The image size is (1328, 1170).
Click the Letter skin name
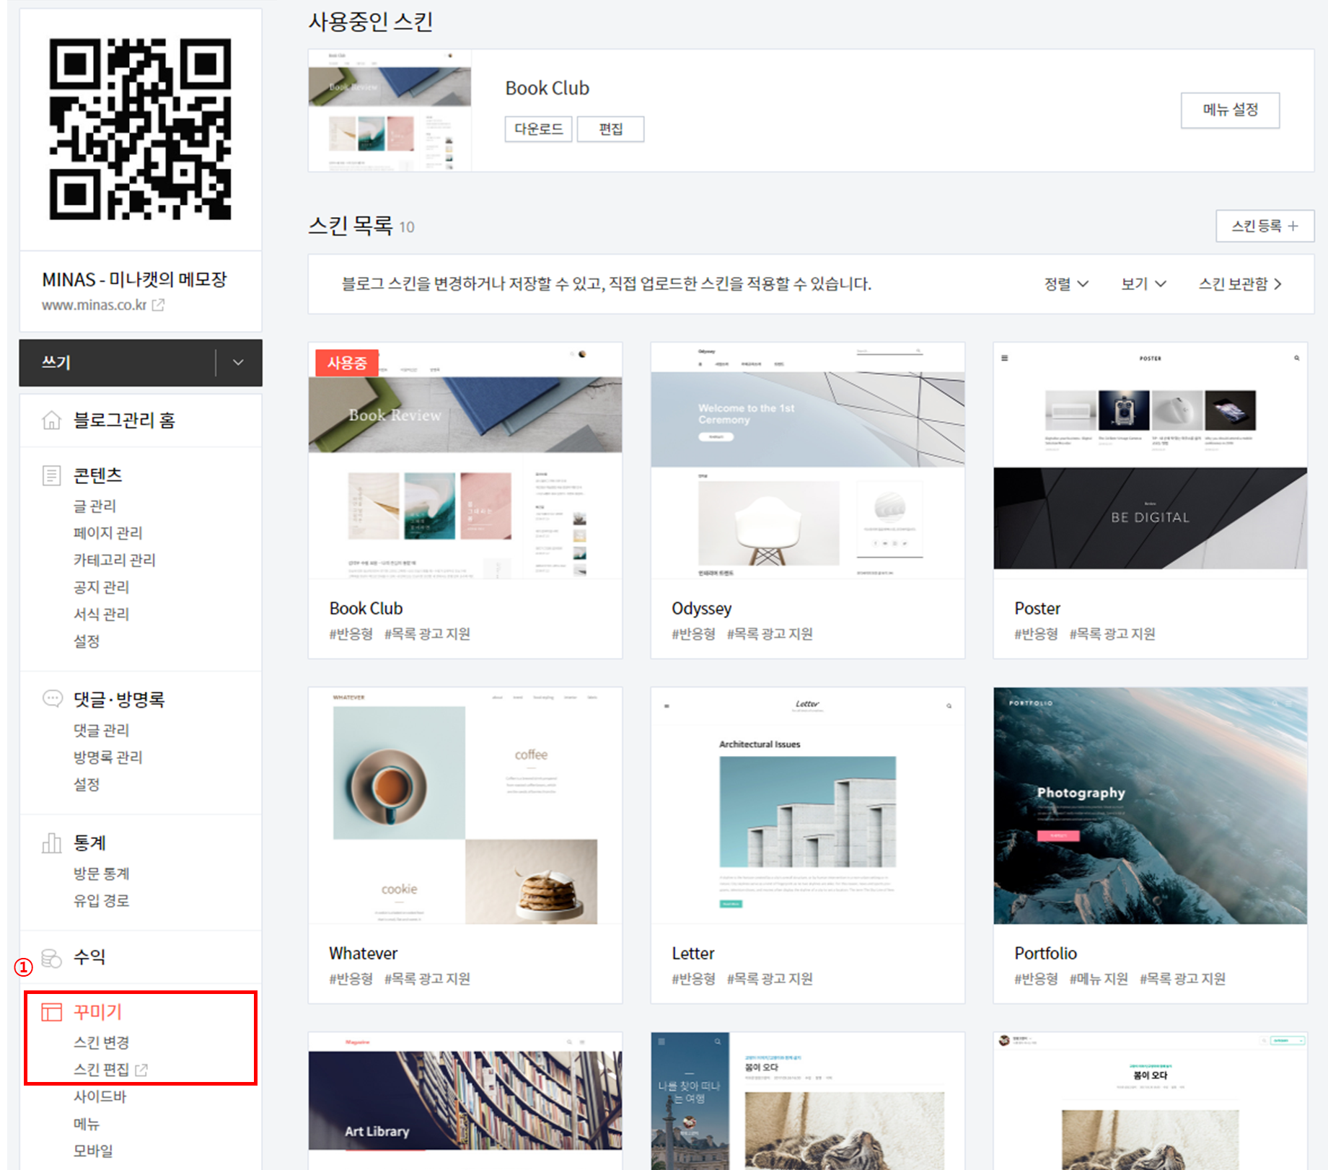(x=693, y=953)
